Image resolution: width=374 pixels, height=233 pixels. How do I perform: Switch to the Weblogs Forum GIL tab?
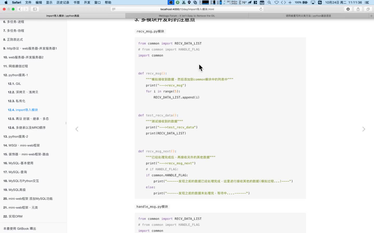tap(187, 16)
